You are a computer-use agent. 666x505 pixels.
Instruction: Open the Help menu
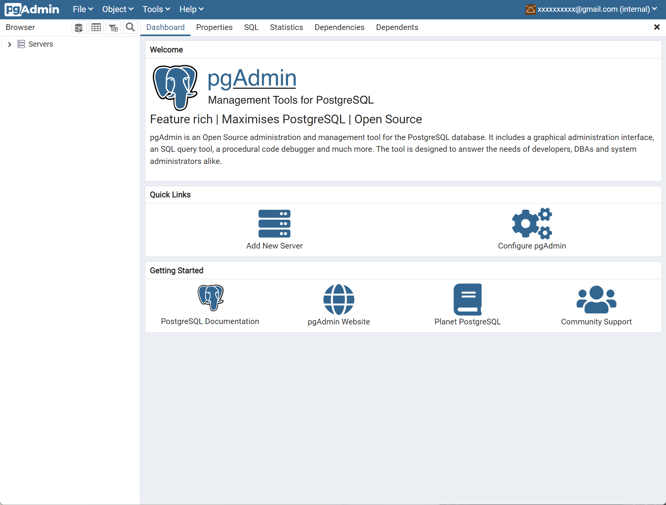192,9
